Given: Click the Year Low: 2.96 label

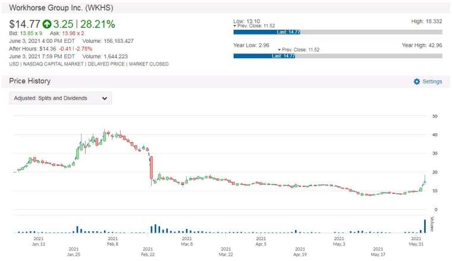Looking at the screenshot, I should point(251,45).
